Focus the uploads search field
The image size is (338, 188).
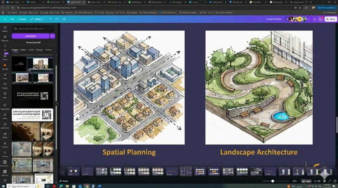tap(33, 29)
